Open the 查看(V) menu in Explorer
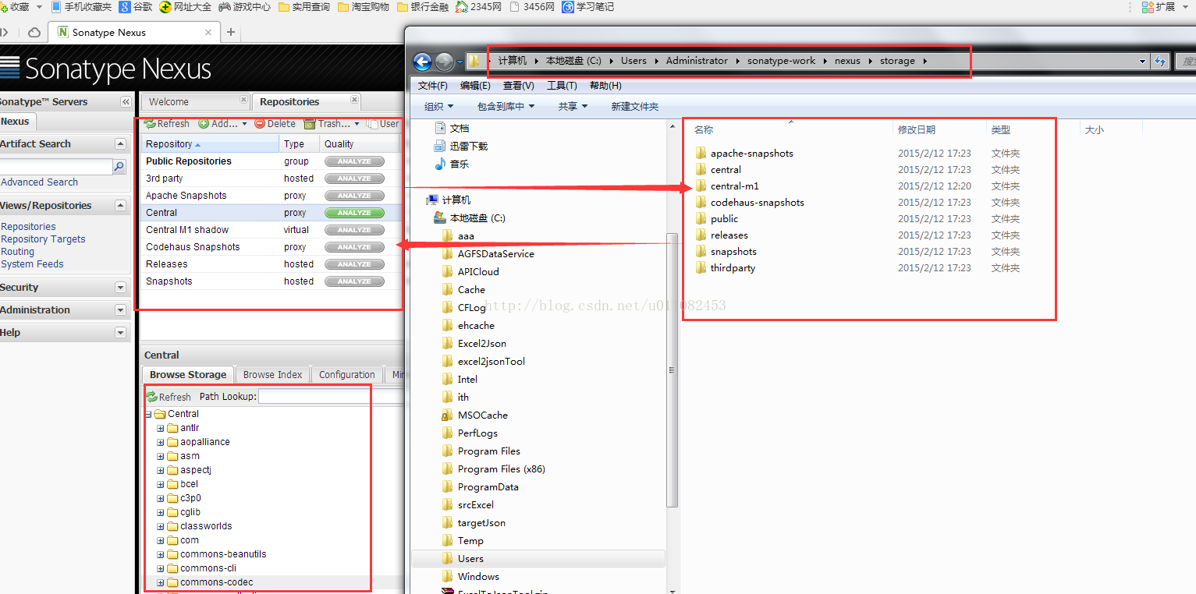 [x=518, y=86]
